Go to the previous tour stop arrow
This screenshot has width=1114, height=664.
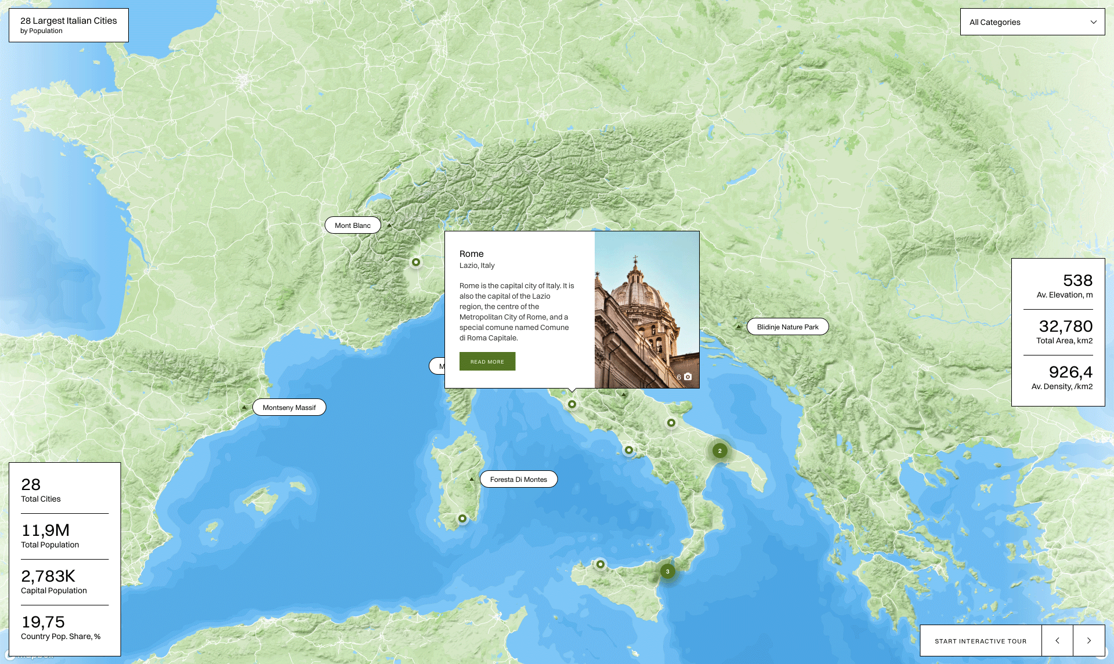[x=1057, y=641]
